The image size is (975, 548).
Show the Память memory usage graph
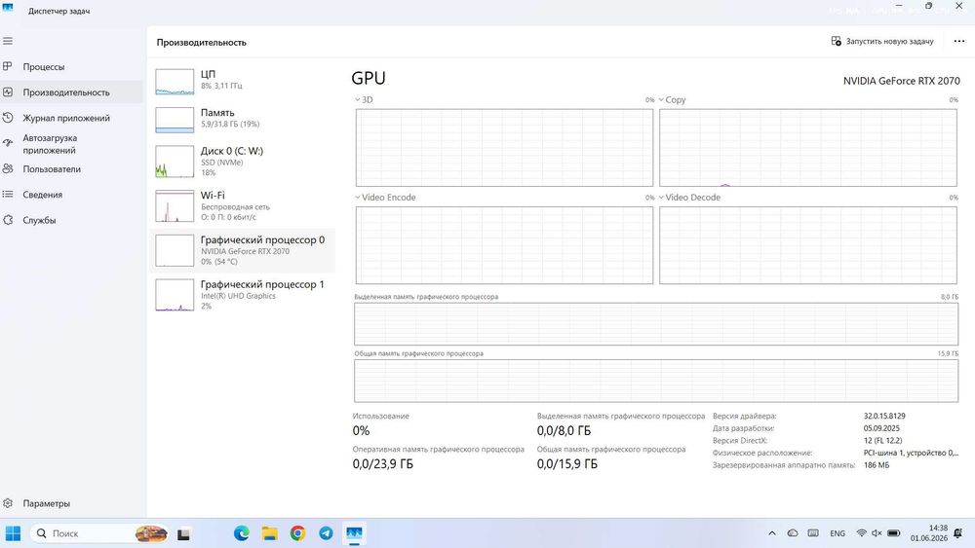243,119
